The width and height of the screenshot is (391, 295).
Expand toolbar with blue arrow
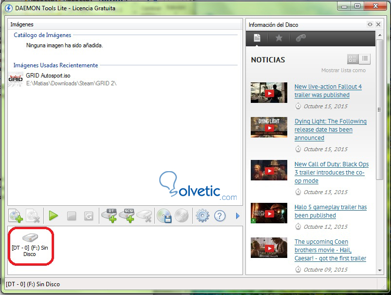click(238, 216)
